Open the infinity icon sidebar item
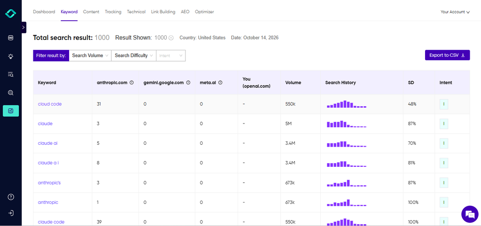Image resolution: width=481 pixels, height=226 pixels. pos(11,38)
